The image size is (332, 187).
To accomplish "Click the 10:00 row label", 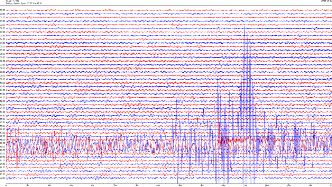I will pos(2,83).
